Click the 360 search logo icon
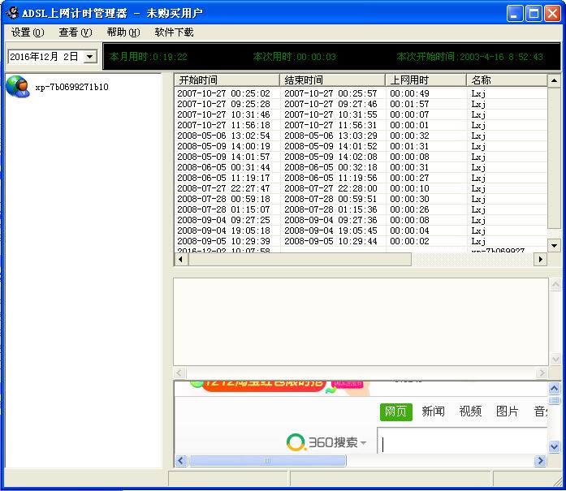This screenshot has width=566, height=491. [x=296, y=442]
